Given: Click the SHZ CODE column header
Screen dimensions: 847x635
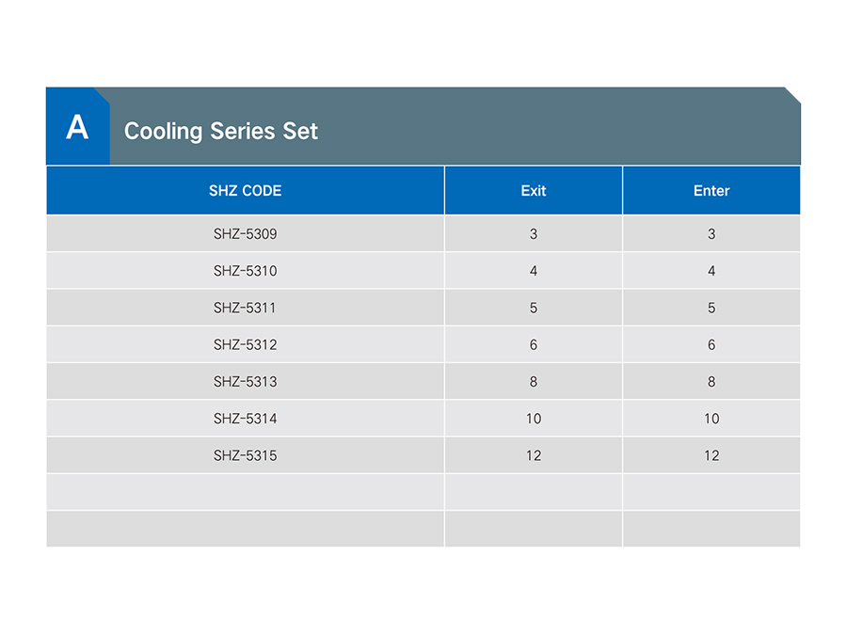Looking at the screenshot, I should click(x=246, y=191).
